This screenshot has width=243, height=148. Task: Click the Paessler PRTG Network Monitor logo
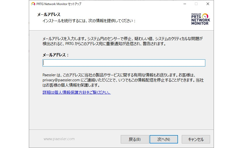(x=200, y=19)
